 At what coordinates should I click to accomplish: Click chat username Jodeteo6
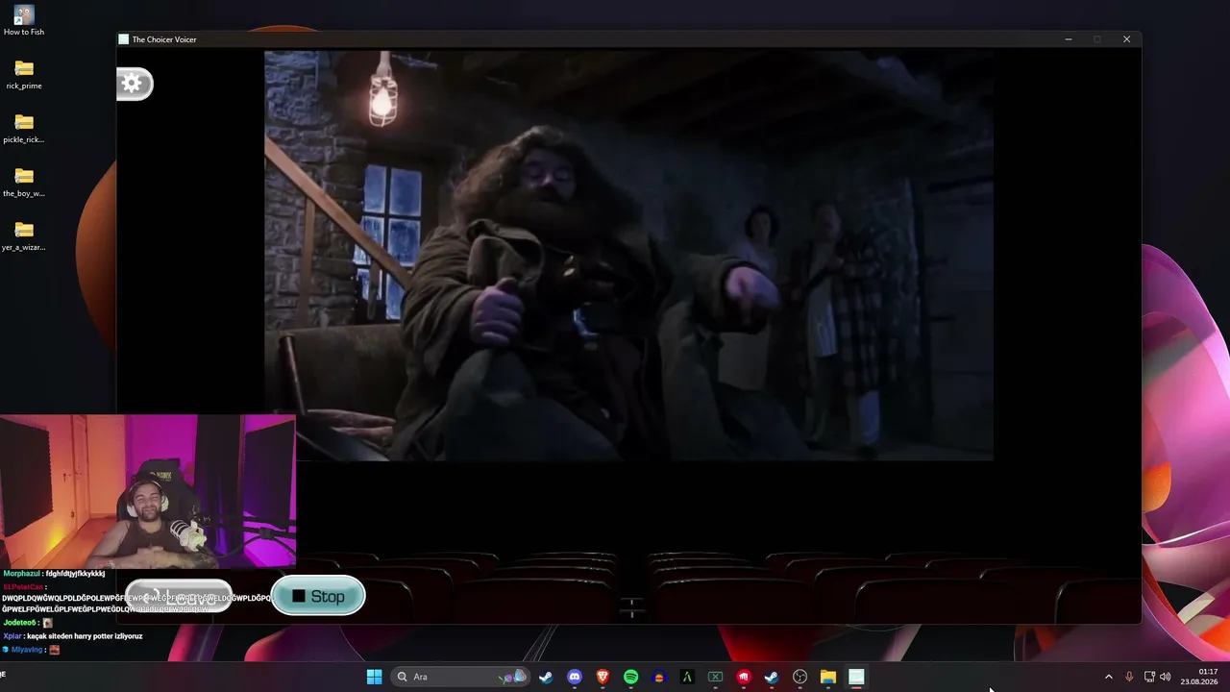pyautogui.click(x=20, y=623)
